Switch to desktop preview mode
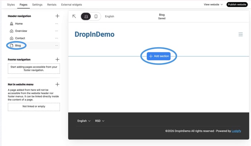 point(86,16)
